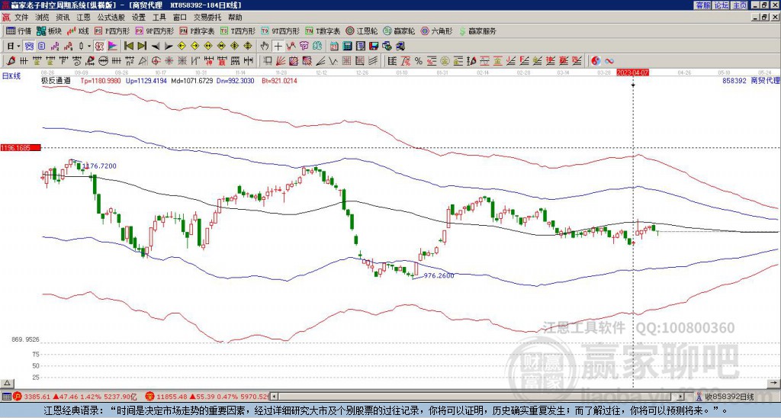Select the circle with horizontal lines tool

pyautogui.click(x=103, y=61)
